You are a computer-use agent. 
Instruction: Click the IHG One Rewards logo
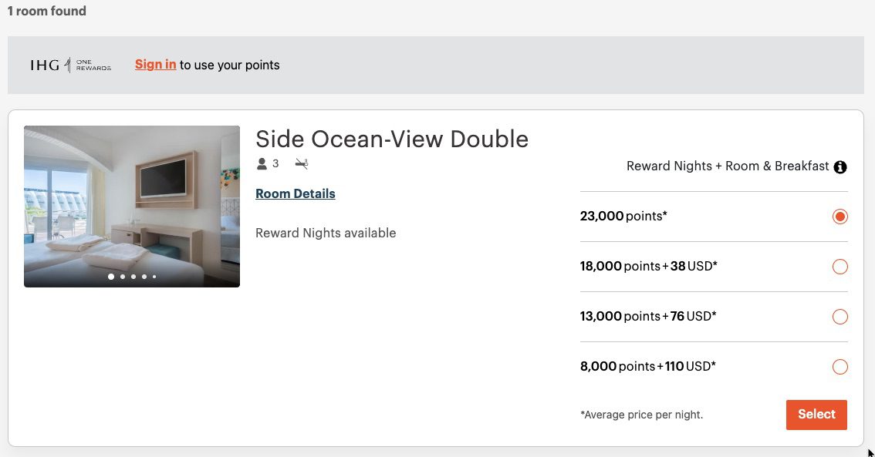(69, 65)
